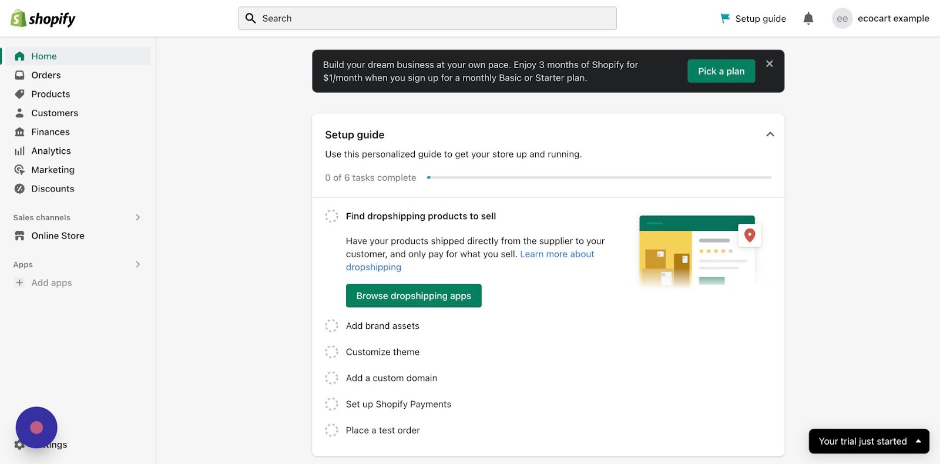Open notifications bell icon

coord(808,19)
